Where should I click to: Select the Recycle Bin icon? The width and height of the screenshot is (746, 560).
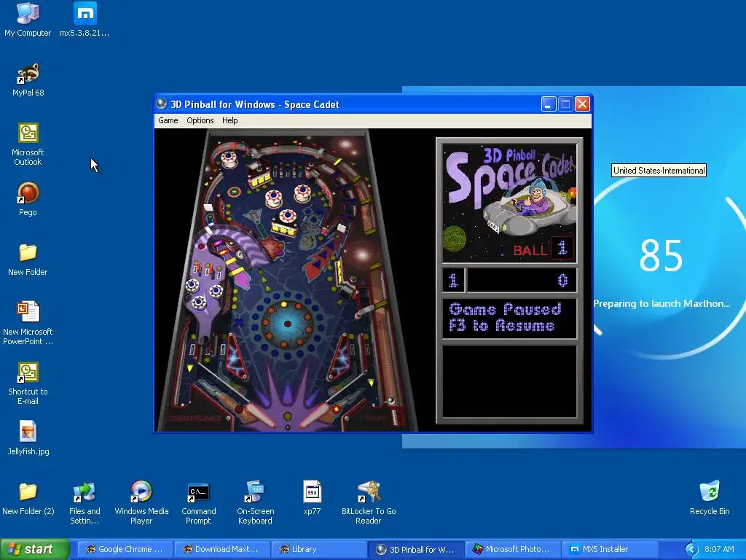[x=710, y=498]
